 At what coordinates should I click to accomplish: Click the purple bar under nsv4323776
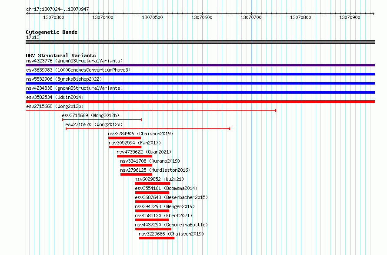(200, 65)
